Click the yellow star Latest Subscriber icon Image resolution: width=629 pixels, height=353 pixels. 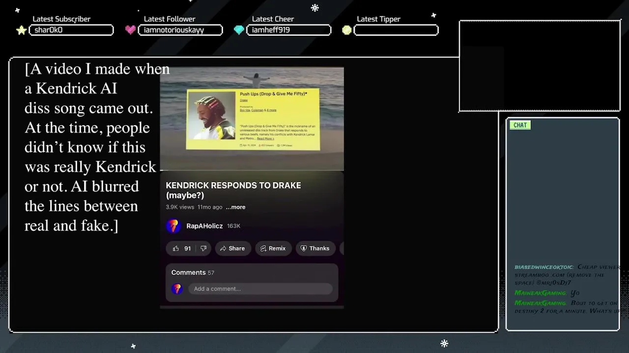click(21, 30)
